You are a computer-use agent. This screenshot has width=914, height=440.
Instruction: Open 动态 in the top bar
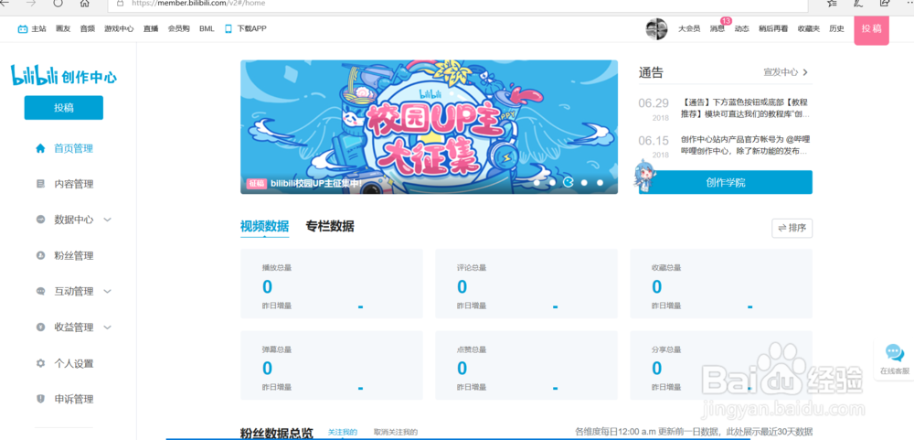click(741, 28)
